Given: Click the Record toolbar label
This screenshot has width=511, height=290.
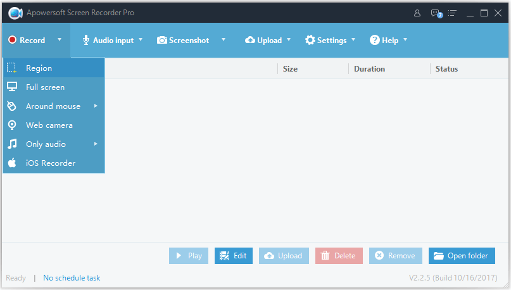Looking at the screenshot, I should 32,40.
